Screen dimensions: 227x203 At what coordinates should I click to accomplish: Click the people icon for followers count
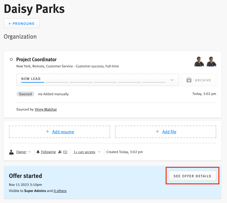coord(60,152)
